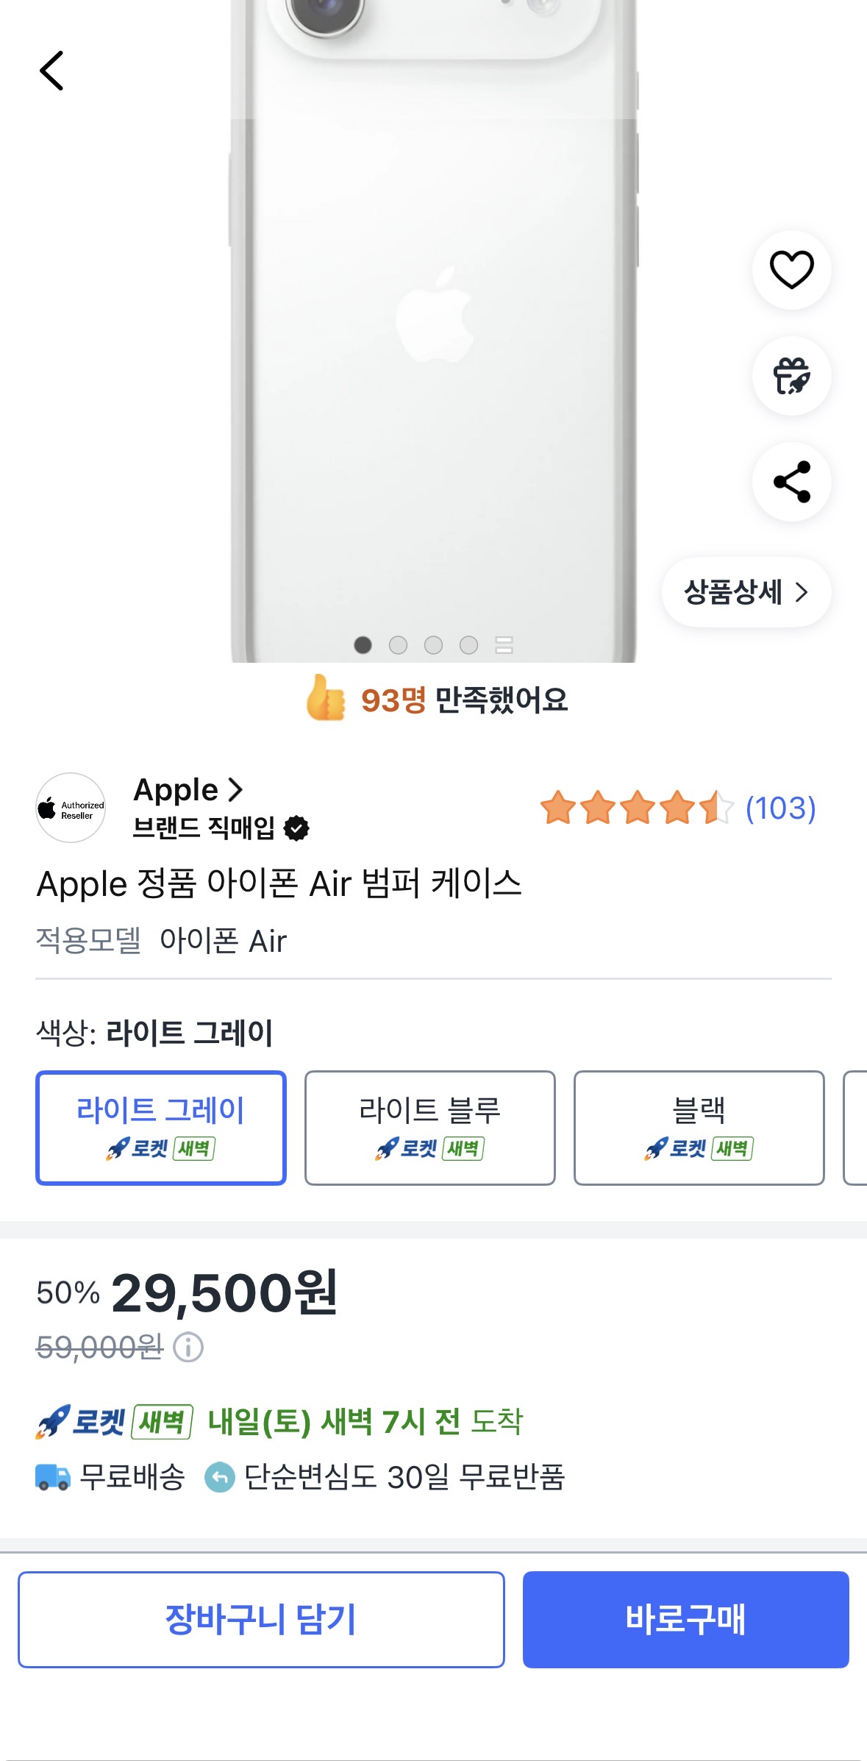Screen dimensions: 867x1761
Task: Tap the back arrow icon
Action: 51,71
